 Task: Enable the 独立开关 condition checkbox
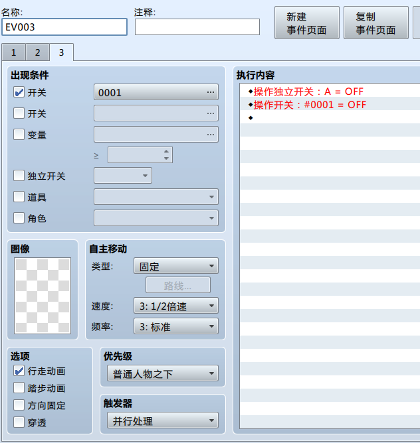19,176
